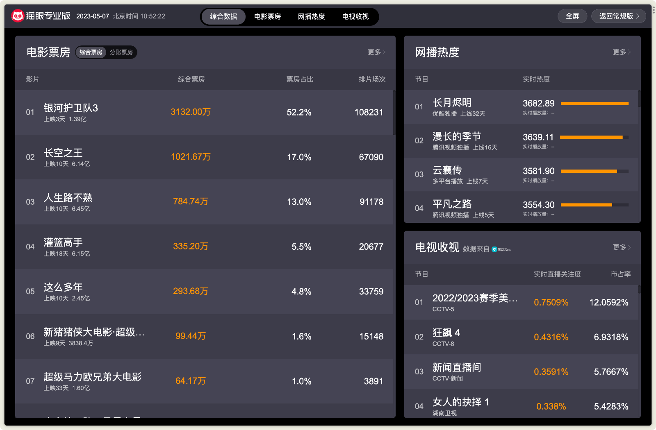Click 返回常规版 to return to regular version
Image resolution: width=656 pixels, height=430 pixels.
pyautogui.click(x=619, y=16)
